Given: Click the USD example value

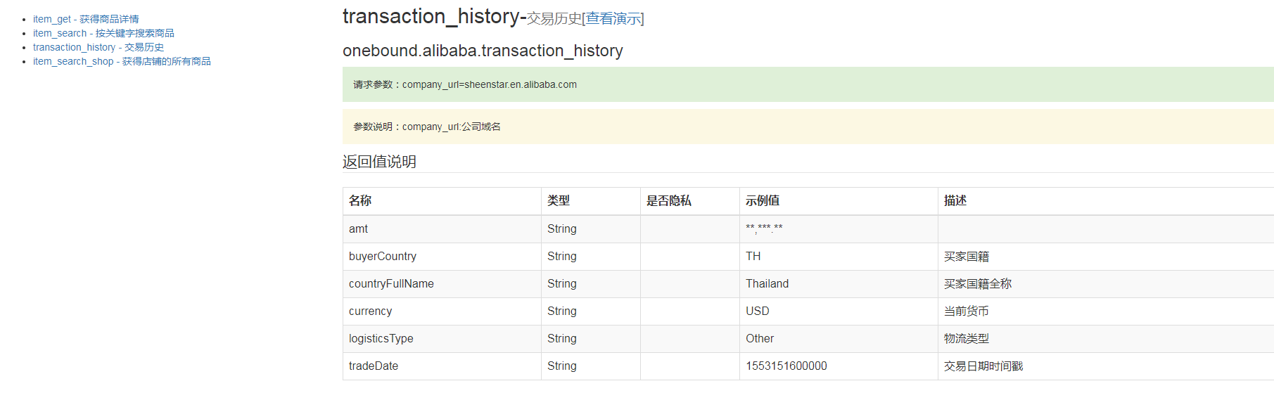Looking at the screenshot, I should pyautogui.click(x=758, y=311).
